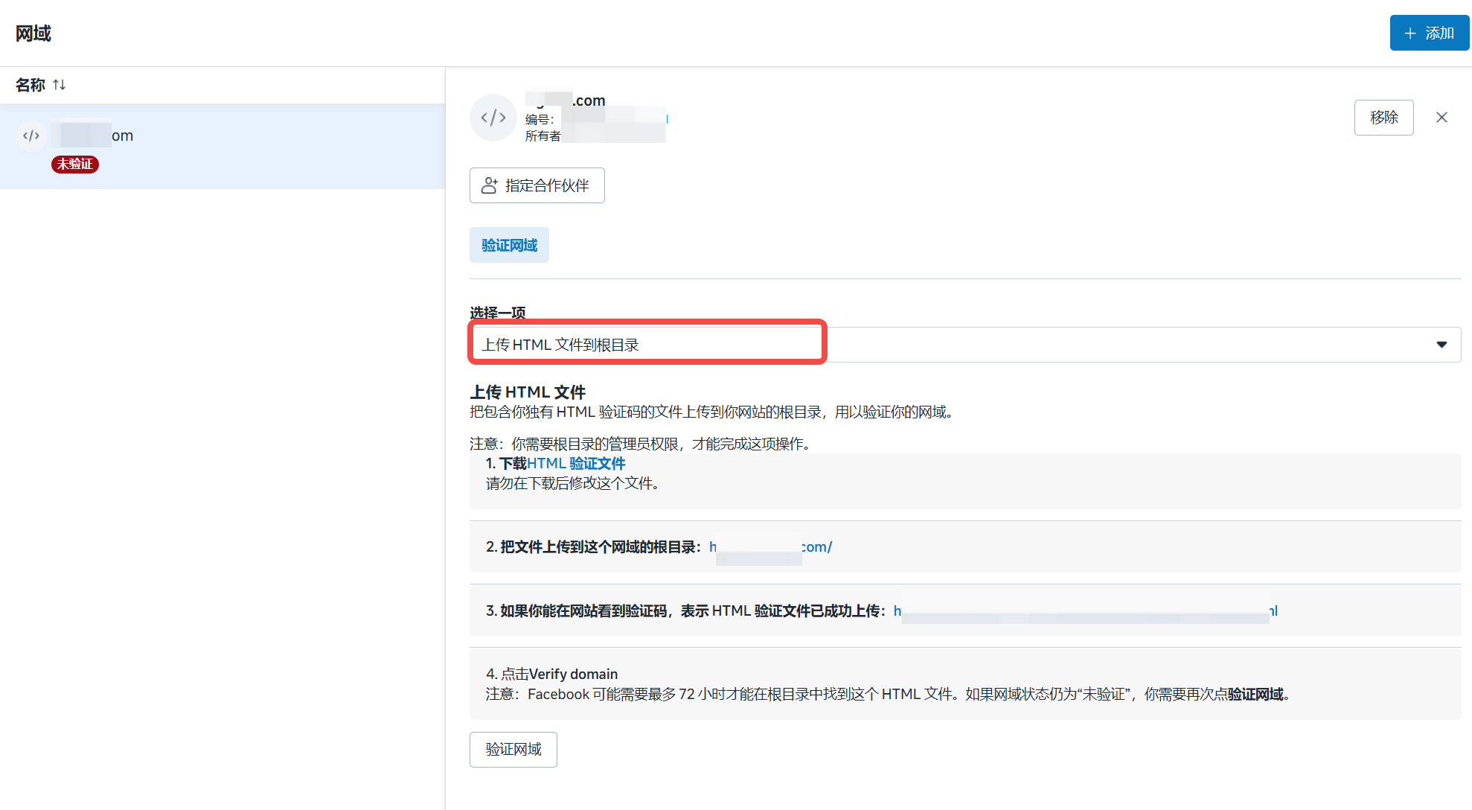Toggle the 名称 sort arrows icon
The width and height of the screenshot is (1472, 810).
coord(60,85)
